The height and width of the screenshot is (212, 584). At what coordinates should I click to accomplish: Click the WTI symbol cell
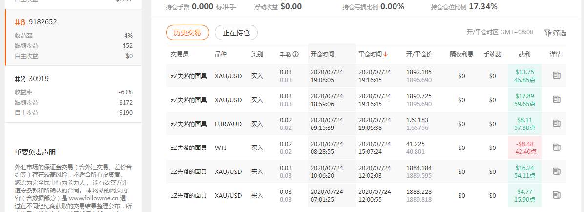[x=221, y=148]
